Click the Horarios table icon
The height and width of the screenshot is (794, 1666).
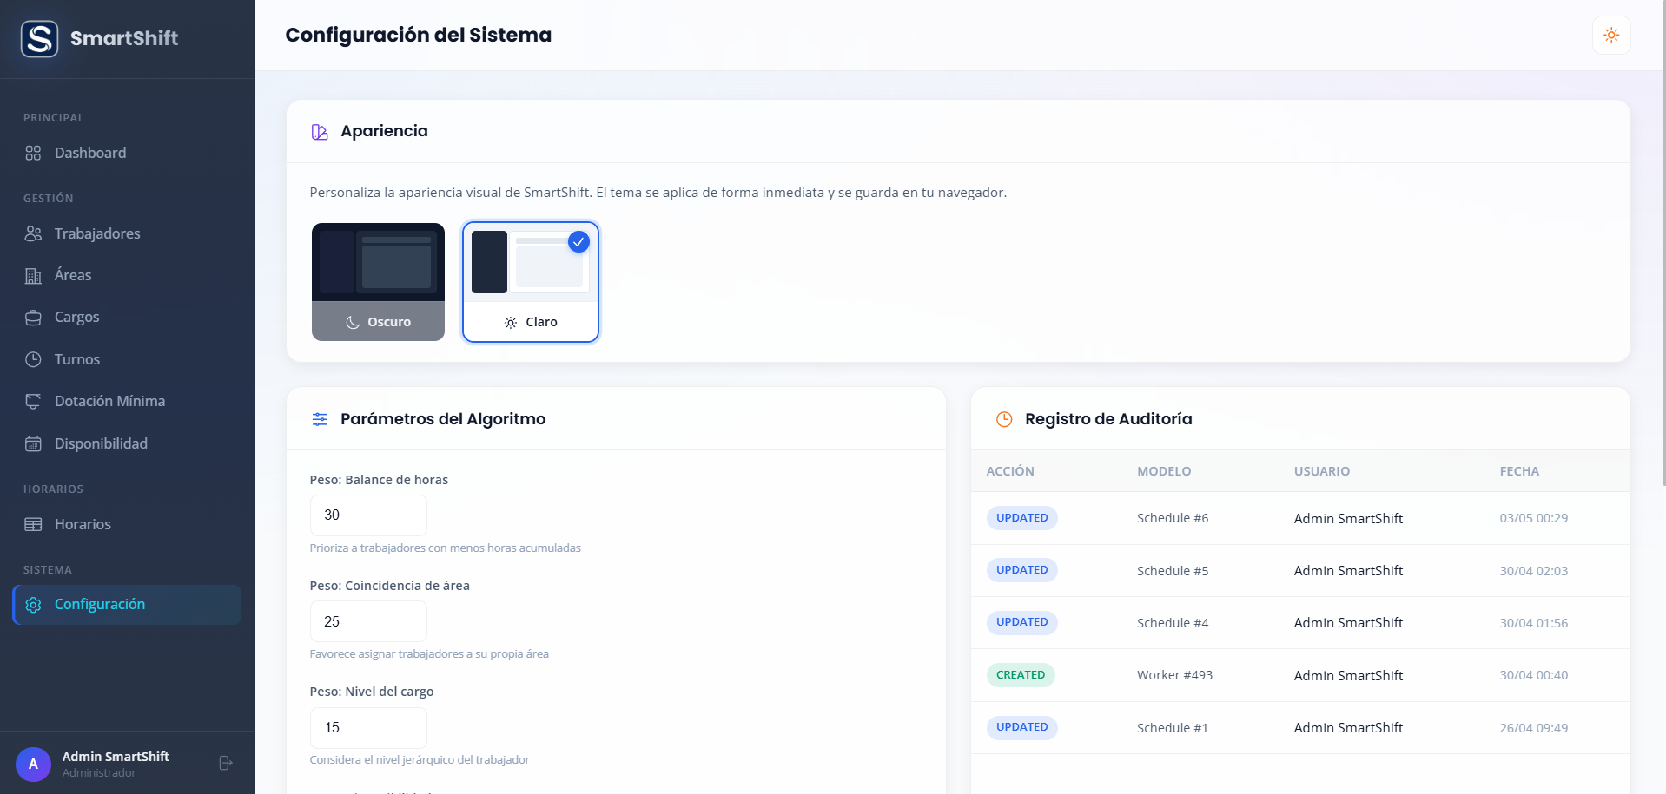[x=33, y=524]
